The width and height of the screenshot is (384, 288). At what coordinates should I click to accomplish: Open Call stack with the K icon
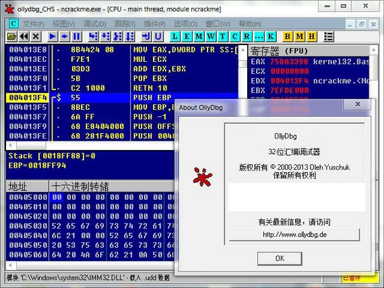pyautogui.click(x=271, y=37)
